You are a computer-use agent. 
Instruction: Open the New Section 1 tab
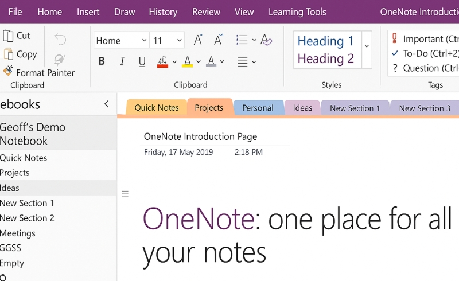355,108
